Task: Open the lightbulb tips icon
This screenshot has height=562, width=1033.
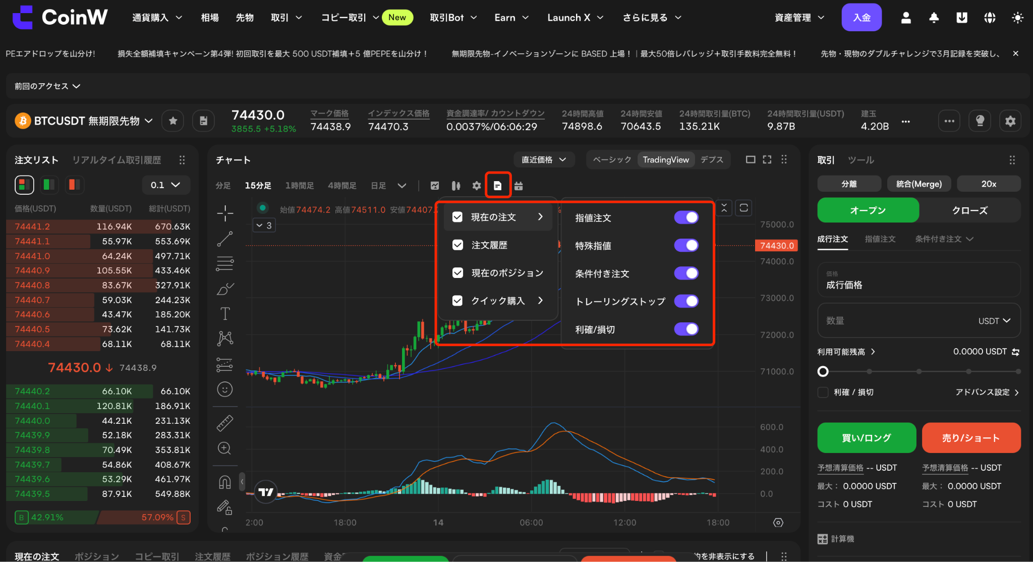Action: 980,121
